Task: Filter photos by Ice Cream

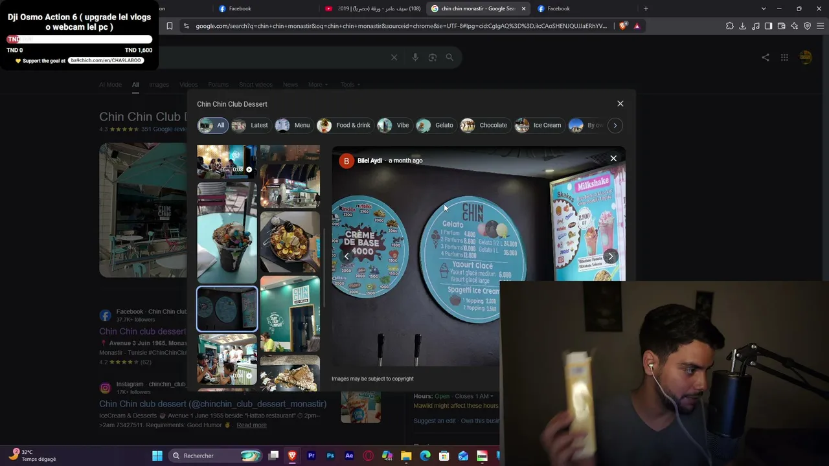Action: point(538,126)
